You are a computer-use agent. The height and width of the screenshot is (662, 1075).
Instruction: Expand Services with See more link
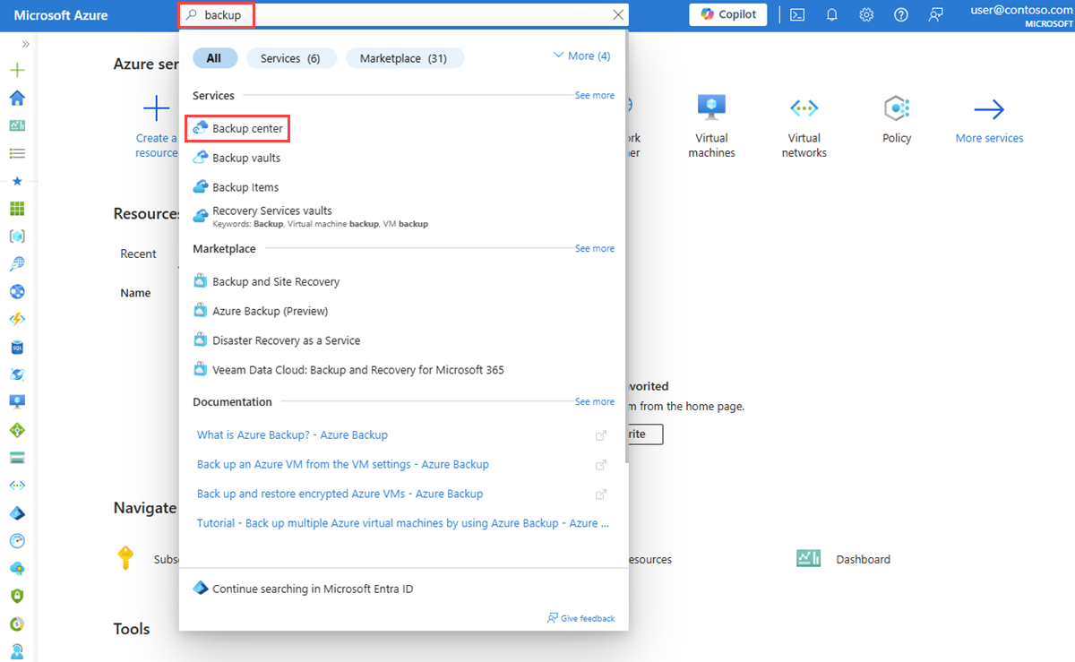tap(594, 95)
